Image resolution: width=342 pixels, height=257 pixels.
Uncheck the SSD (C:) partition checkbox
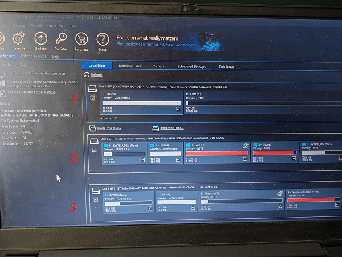pyautogui.click(x=245, y=159)
